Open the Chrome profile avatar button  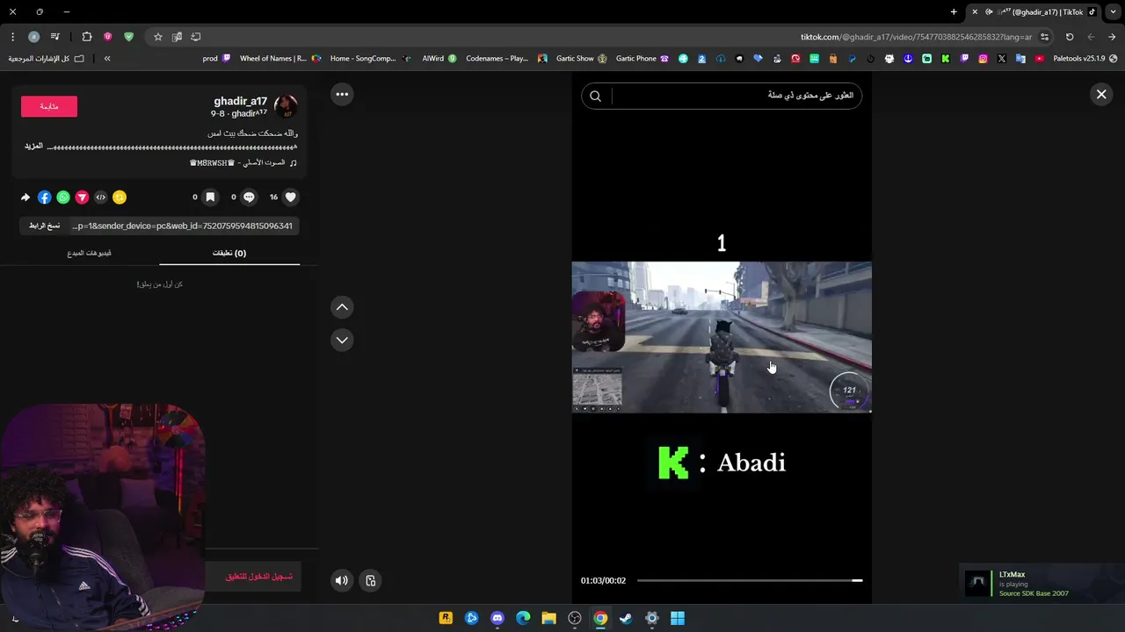coord(33,37)
